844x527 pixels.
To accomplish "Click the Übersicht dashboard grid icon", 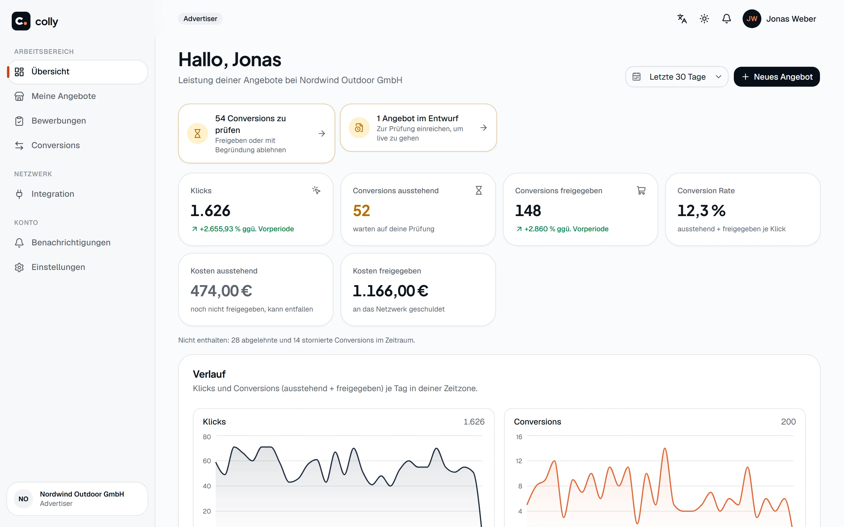I will (x=19, y=72).
